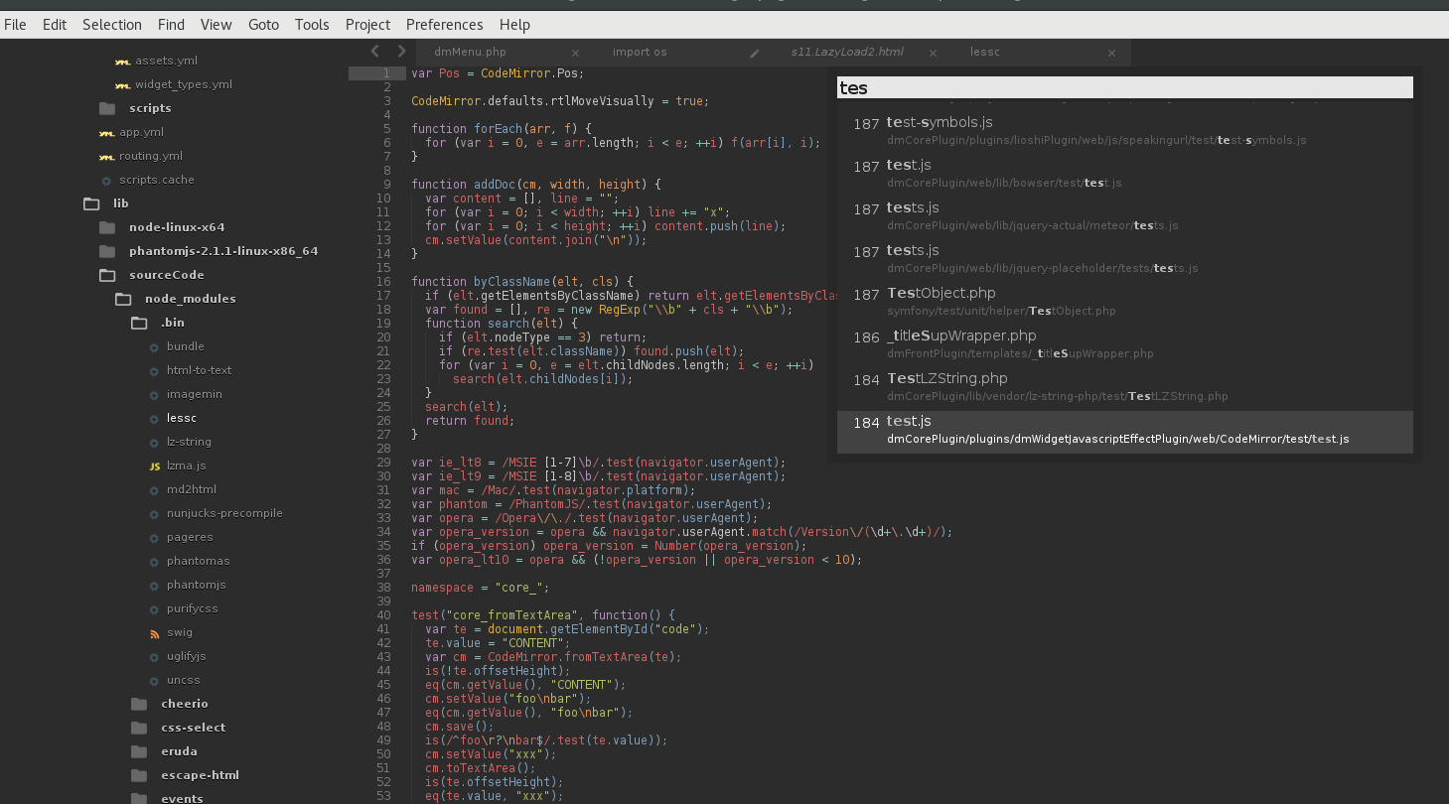Click the yml icon beside app.yml

coord(106,133)
